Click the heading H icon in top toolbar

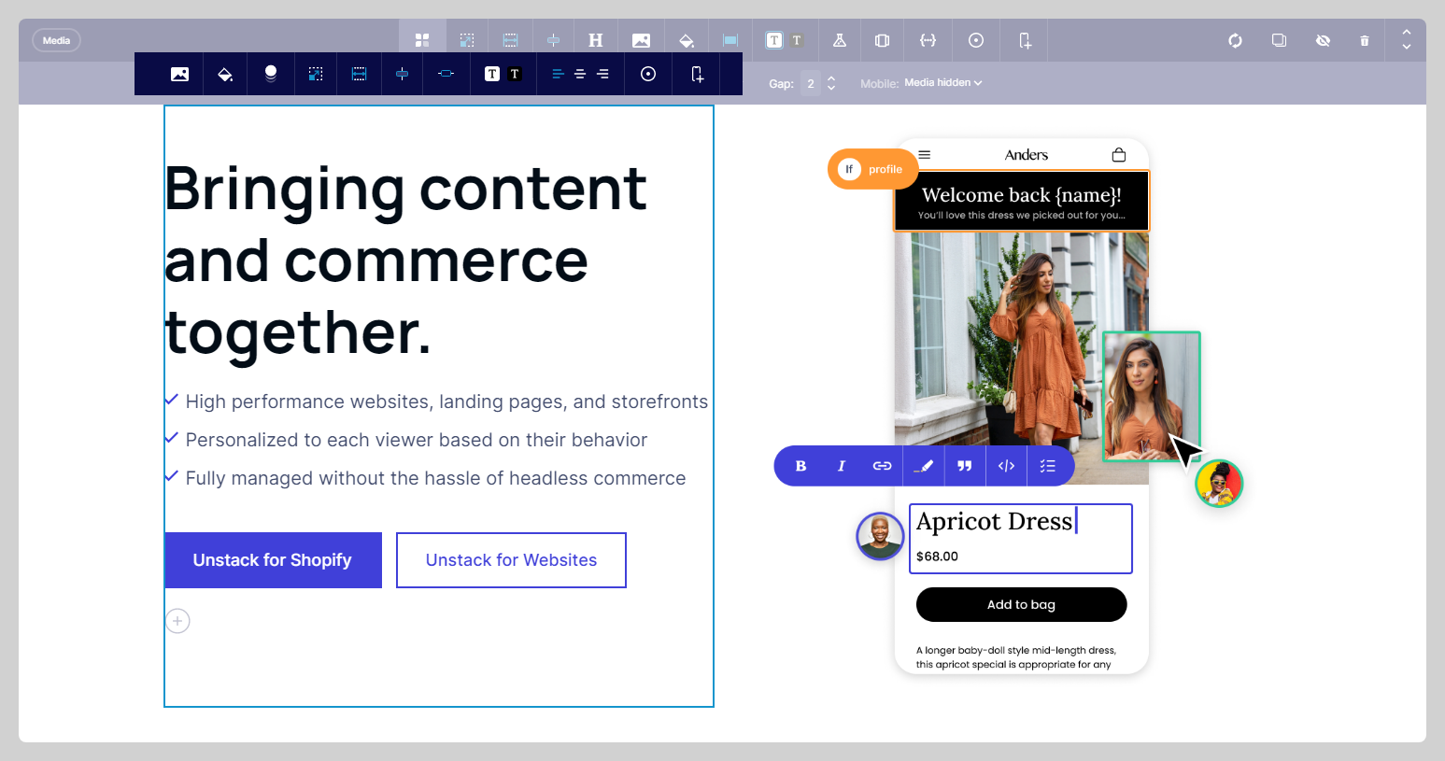click(595, 40)
